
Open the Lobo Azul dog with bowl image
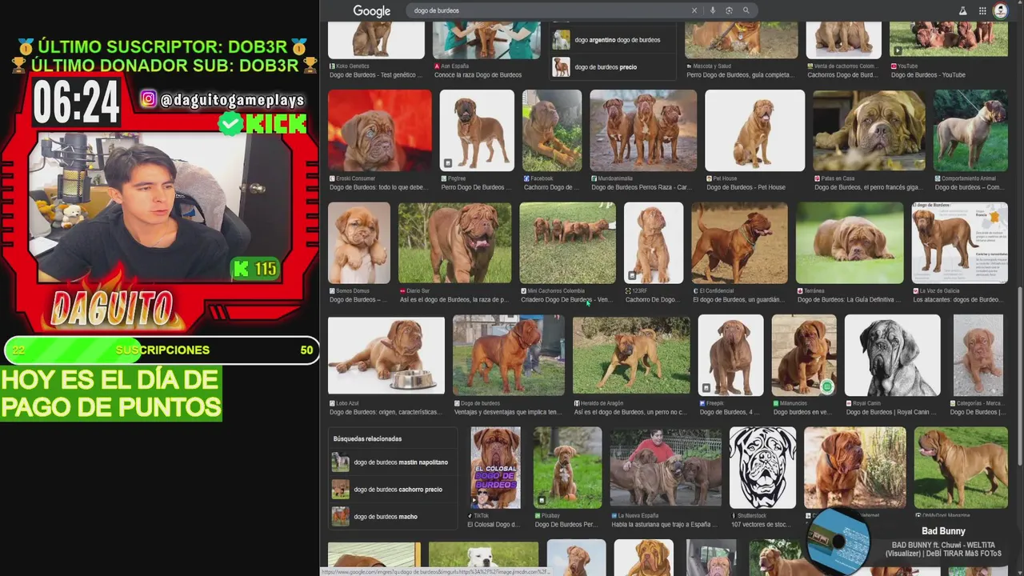386,355
